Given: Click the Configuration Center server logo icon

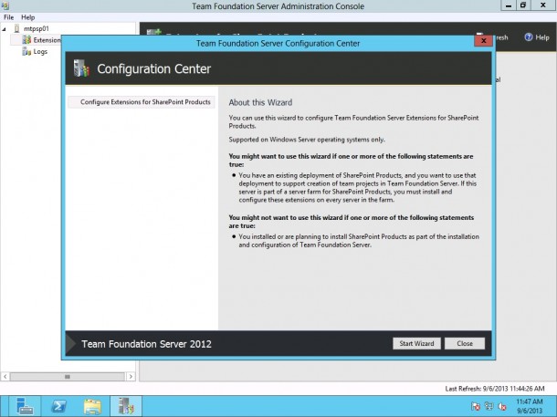Looking at the screenshot, I should pyautogui.click(x=82, y=69).
